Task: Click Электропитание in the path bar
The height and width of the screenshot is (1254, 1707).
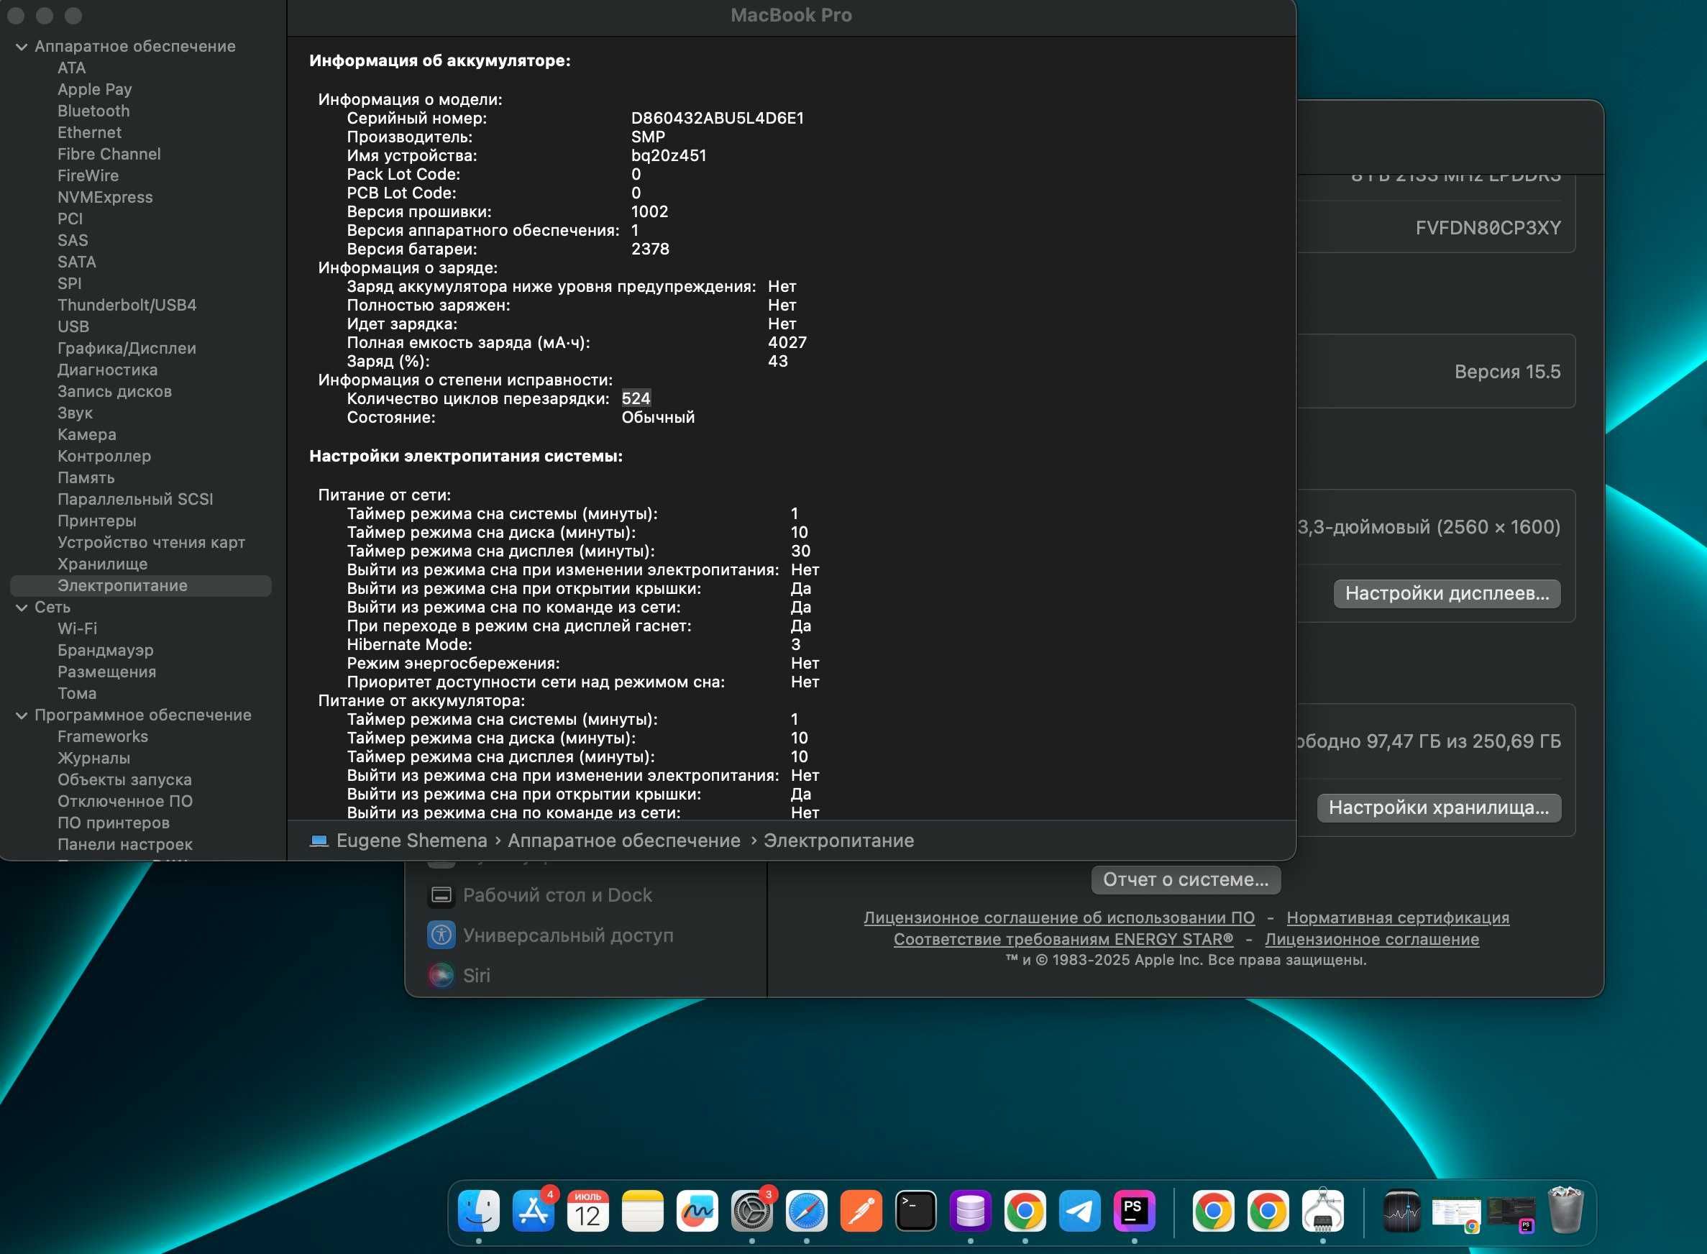Action: click(x=838, y=841)
